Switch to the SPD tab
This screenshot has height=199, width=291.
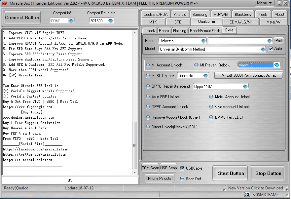[178, 22]
